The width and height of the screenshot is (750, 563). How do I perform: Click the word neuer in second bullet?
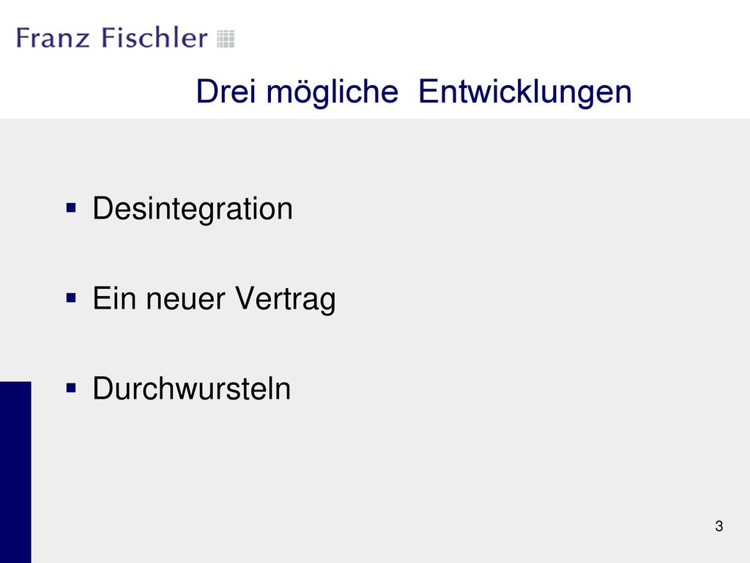click(185, 301)
